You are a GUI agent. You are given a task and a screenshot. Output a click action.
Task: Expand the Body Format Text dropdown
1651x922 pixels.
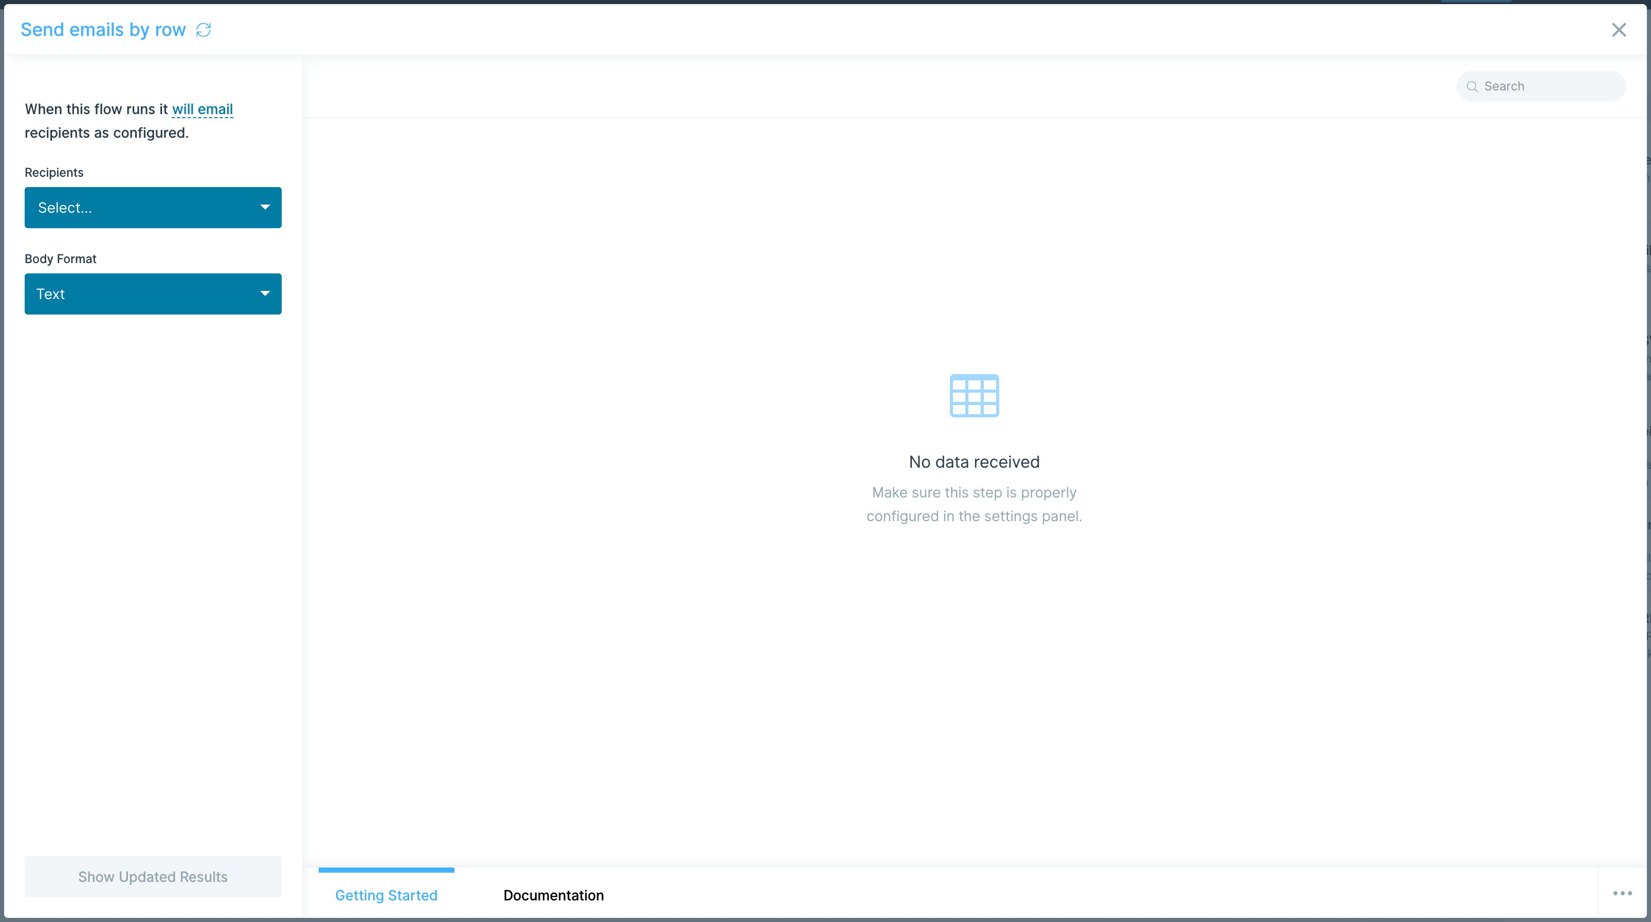coord(153,294)
